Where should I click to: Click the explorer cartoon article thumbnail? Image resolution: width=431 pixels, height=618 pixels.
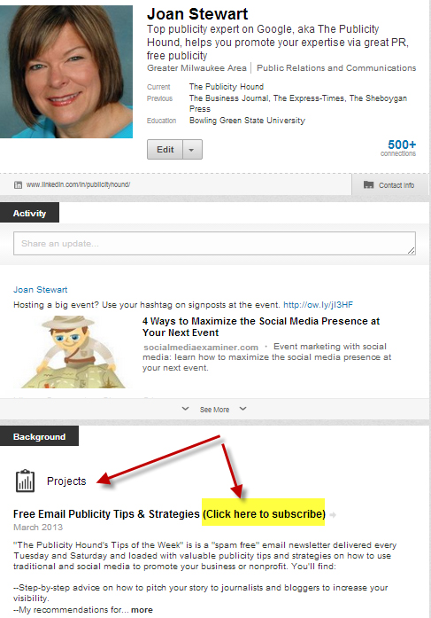point(73,352)
